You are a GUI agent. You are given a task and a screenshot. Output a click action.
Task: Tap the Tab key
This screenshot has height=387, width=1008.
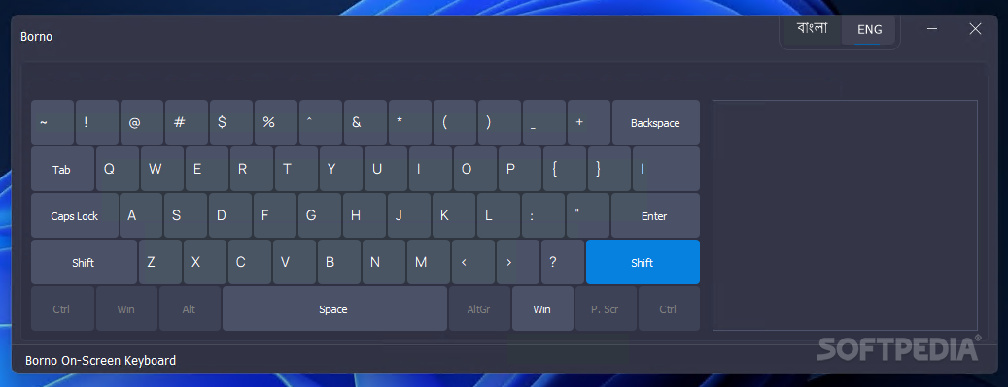point(62,169)
